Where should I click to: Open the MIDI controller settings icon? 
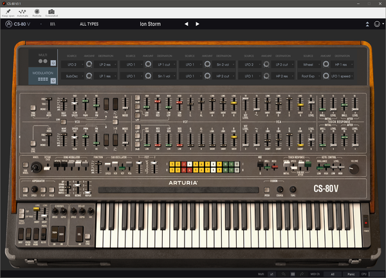click(377, 24)
